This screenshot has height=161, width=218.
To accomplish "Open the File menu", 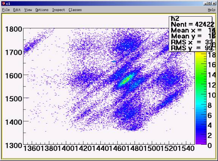I will (6, 10).
